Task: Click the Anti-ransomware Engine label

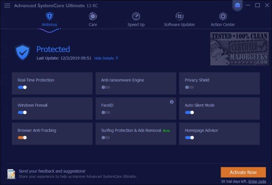Action: [x=123, y=80]
